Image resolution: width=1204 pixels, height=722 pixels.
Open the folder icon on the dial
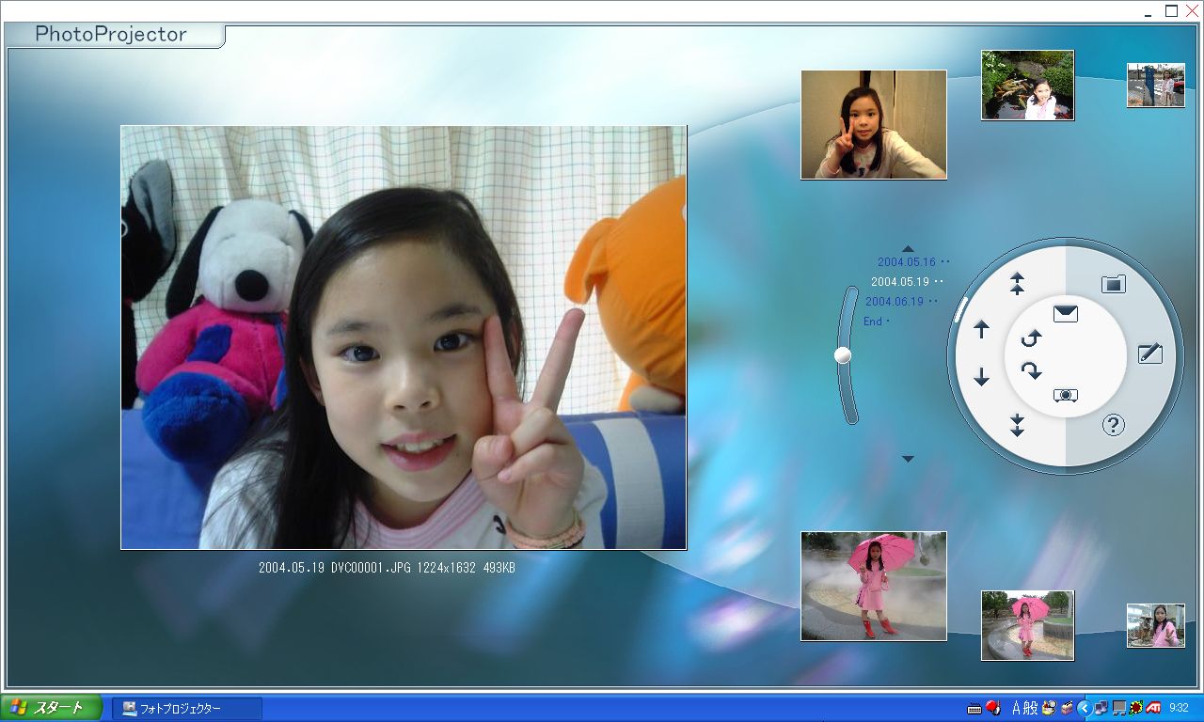tap(1113, 284)
